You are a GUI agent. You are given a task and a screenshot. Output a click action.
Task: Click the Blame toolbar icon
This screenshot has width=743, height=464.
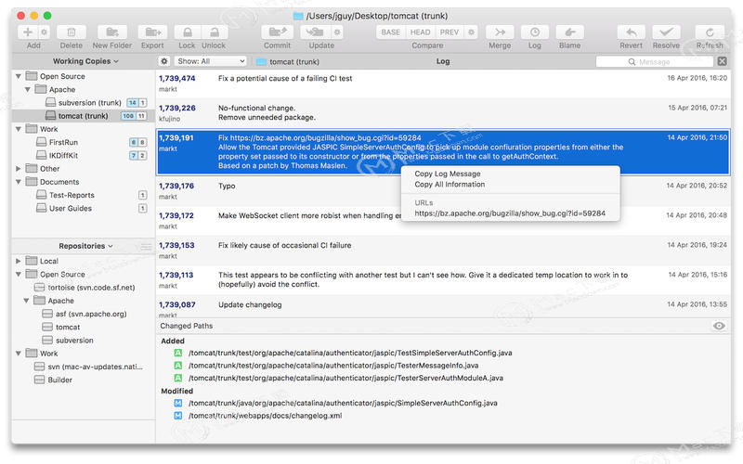(x=569, y=32)
